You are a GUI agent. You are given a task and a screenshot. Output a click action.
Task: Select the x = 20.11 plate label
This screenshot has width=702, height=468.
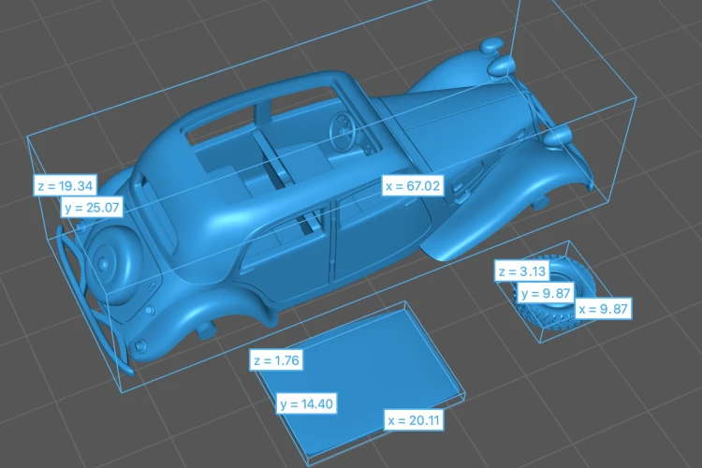414,420
